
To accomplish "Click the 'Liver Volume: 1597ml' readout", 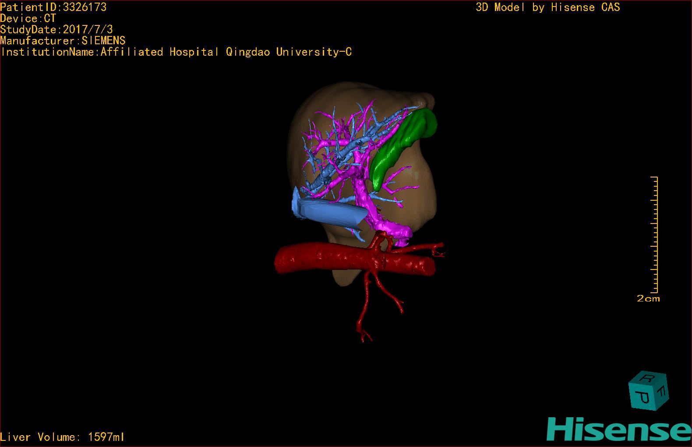I will pyautogui.click(x=62, y=437).
